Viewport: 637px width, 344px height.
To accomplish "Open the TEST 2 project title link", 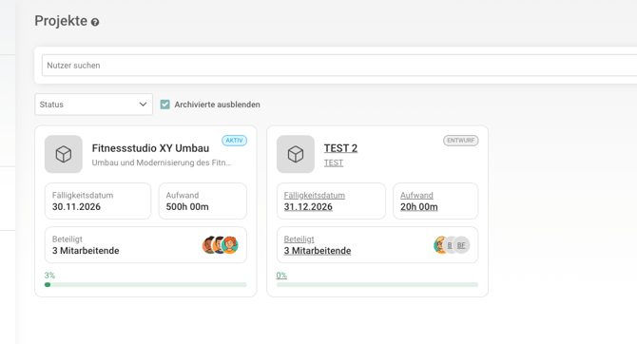I will click(x=340, y=148).
